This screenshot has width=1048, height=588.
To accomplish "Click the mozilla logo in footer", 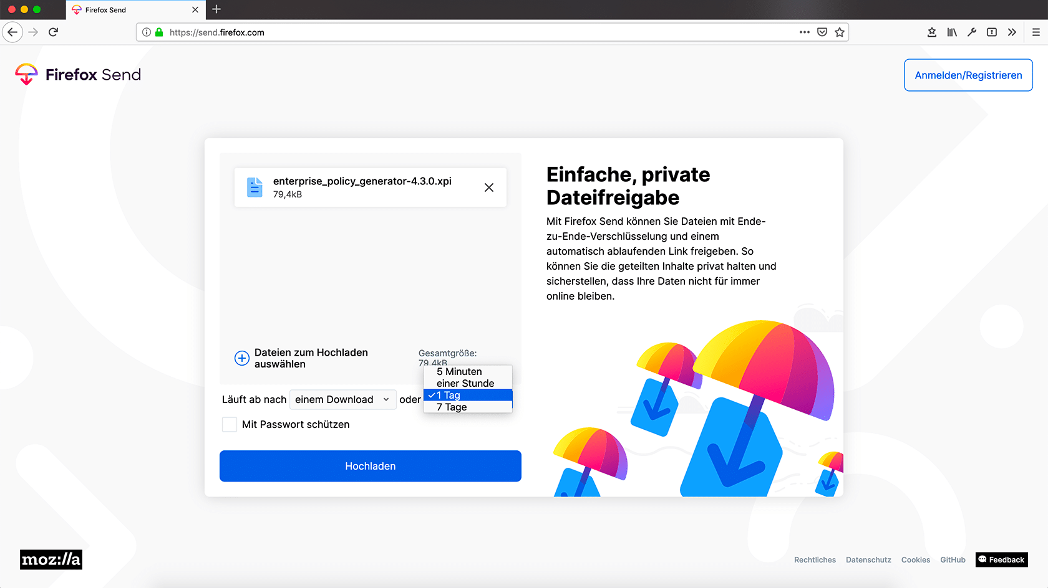I will coord(51,559).
